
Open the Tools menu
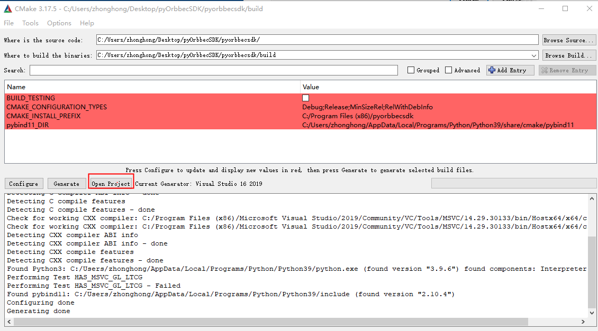tap(30, 23)
